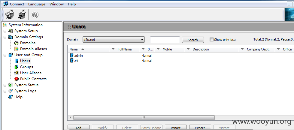Click the Migrate button
Viewport: 294px width, 130px height.
(224, 127)
